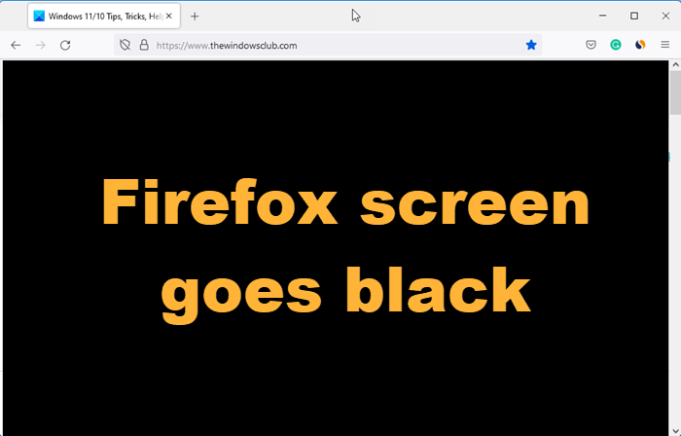Click the "Firefox screen" headline text
Image resolution: width=681 pixels, height=436 pixels.
345,203
